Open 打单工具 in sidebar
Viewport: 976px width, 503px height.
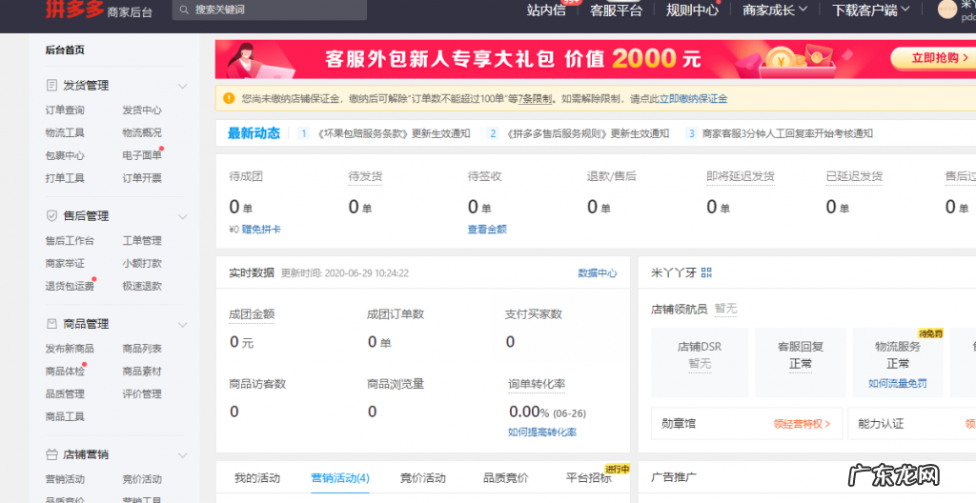coord(65,178)
